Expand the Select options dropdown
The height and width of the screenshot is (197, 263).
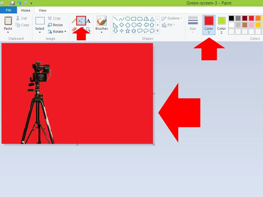[x=40, y=32]
